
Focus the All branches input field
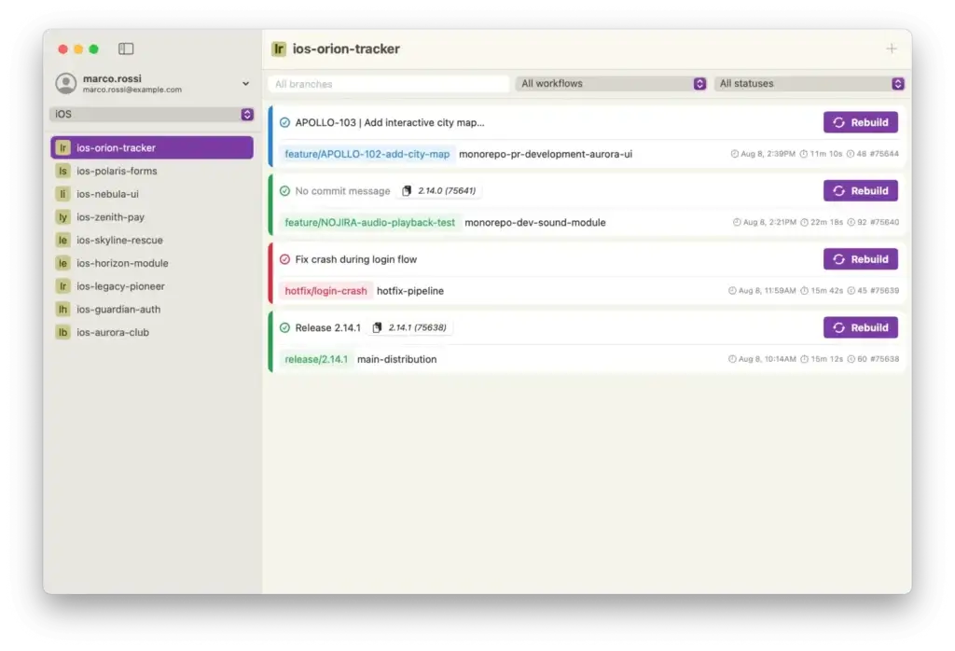point(389,84)
